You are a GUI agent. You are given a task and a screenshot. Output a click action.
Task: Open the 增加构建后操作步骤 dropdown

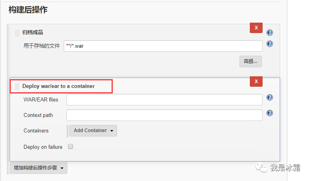coord(38,168)
